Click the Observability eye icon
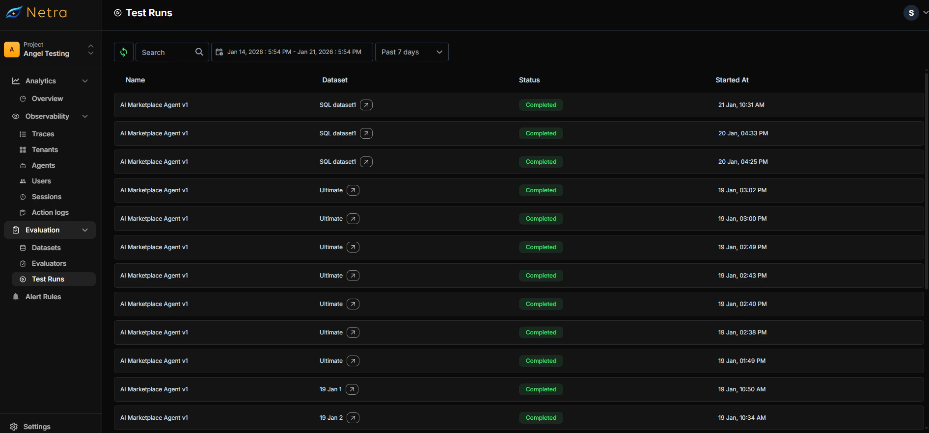929x433 pixels. 16,116
